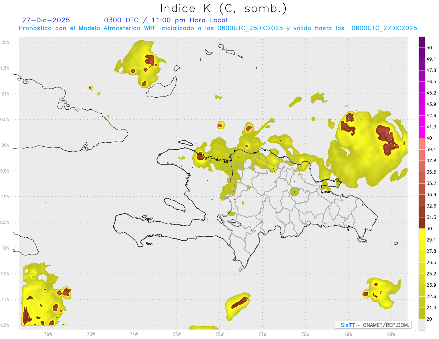Click the longitude axis label "71W"
439x339 pixels.
(x=262, y=334)
